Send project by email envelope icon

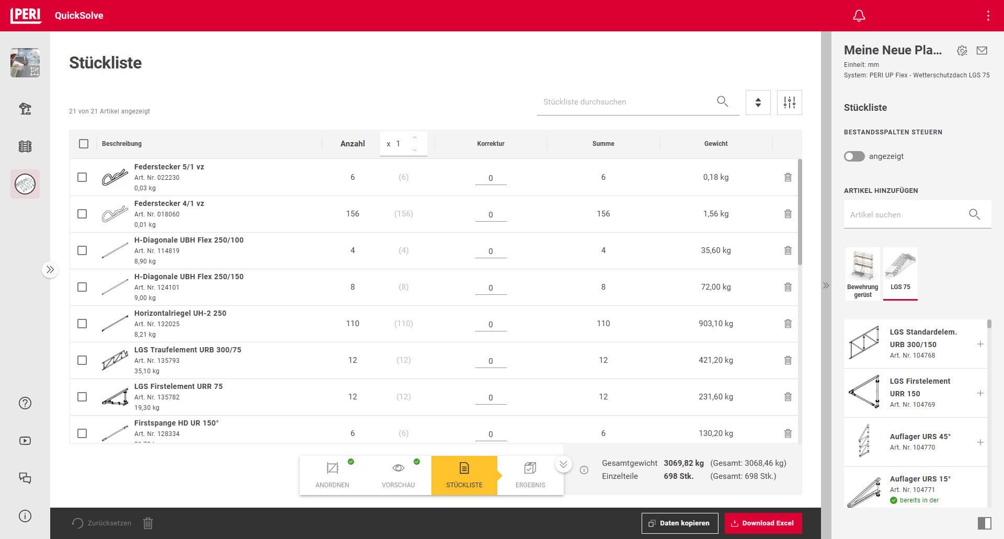pyautogui.click(x=982, y=51)
